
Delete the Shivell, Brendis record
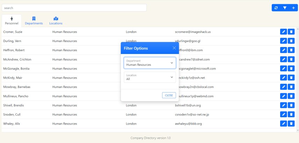[291, 105]
